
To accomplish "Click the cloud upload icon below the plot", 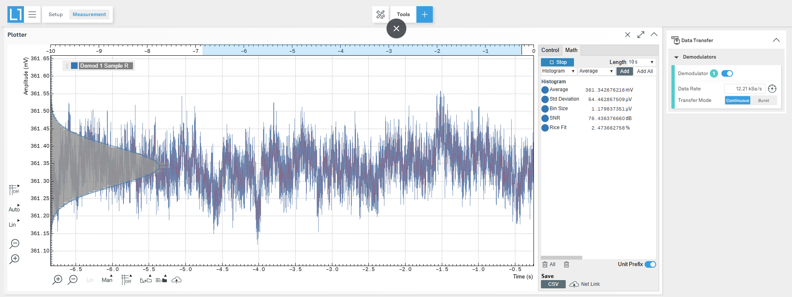I will tap(176, 280).
